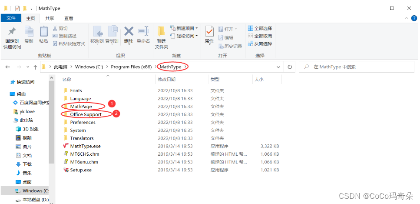Select the Translators folder
The height and width of the screenshot is (204, 420).
tap(79, 138)
